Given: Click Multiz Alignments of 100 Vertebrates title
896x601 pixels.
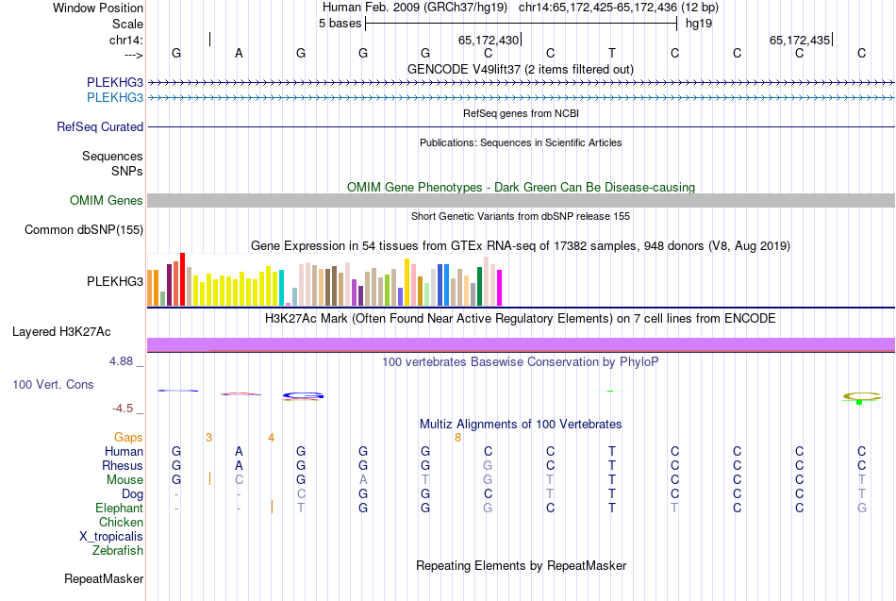Looking at the screenshot, I should coord(521,425).
